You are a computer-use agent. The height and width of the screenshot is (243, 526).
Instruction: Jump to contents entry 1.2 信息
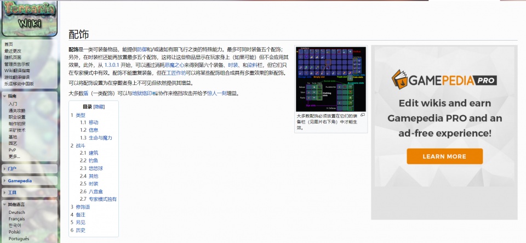click(x=89, y=130)
